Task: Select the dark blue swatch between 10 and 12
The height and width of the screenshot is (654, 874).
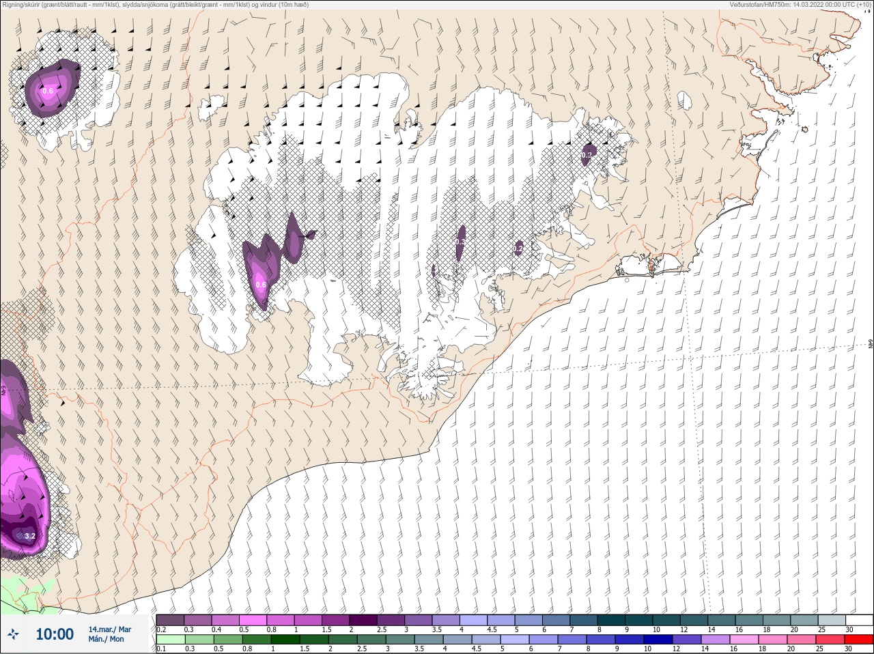Action: [658, 640]
